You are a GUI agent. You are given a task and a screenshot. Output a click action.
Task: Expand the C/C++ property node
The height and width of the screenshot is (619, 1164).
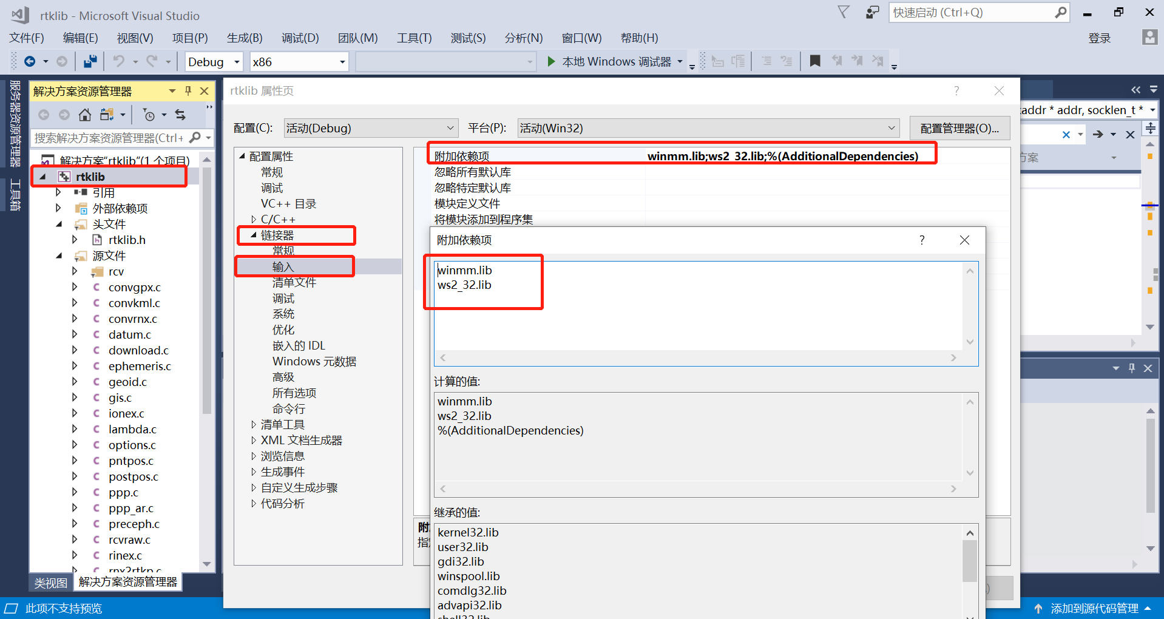click(254, 219)
